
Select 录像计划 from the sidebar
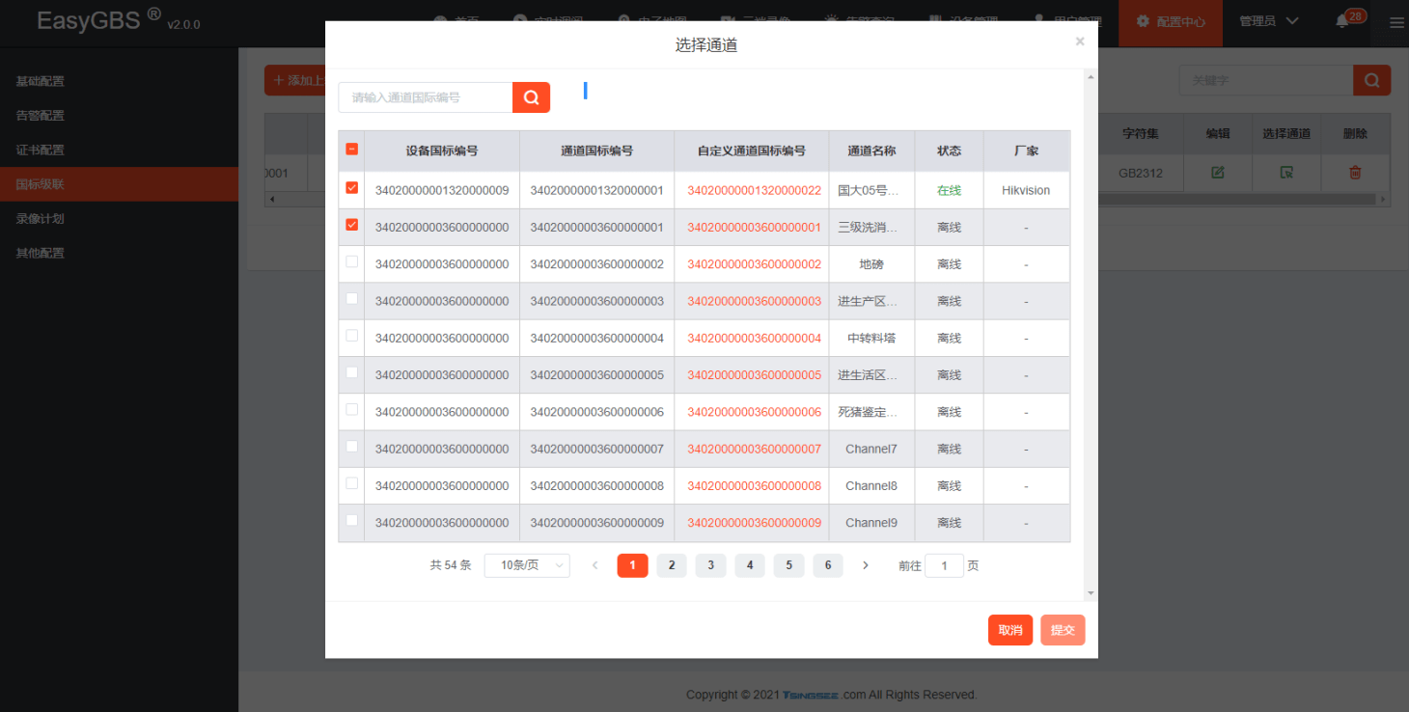pos(41,218)
